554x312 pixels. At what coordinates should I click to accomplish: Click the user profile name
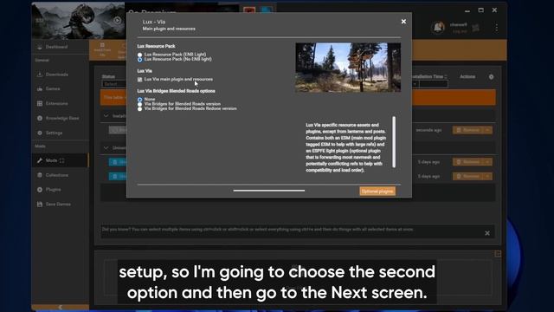459,25
